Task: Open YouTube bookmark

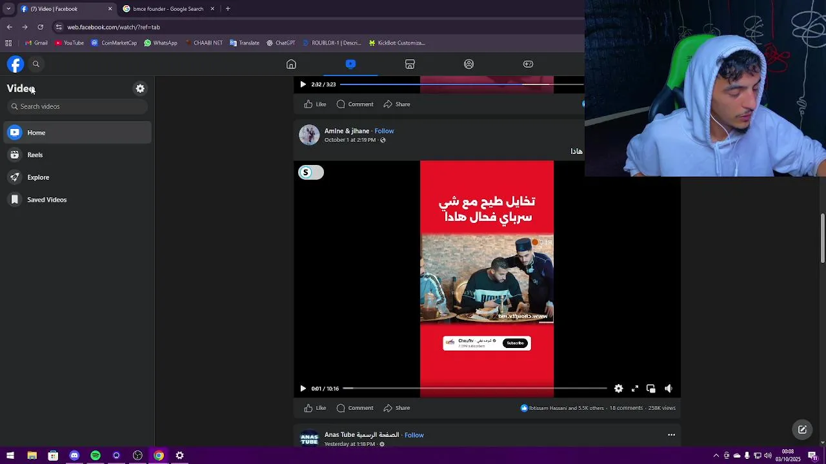Action: 69,43
